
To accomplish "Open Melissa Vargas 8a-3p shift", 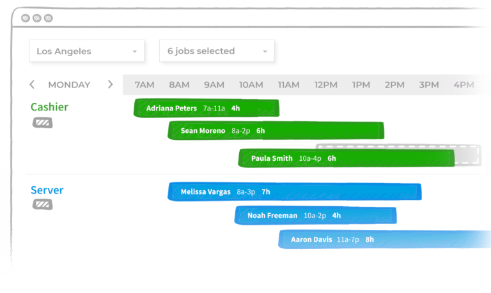I will click(294, 192).
